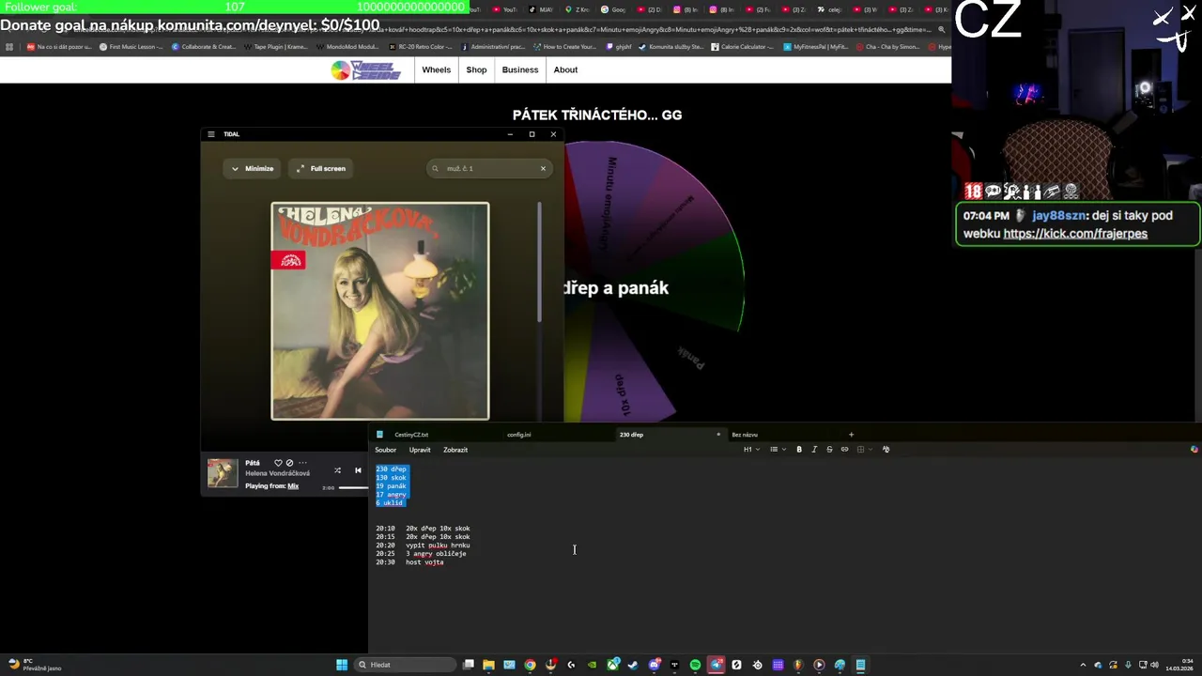Spin the wheel showing dřep a panák

[x=655, y=283]
